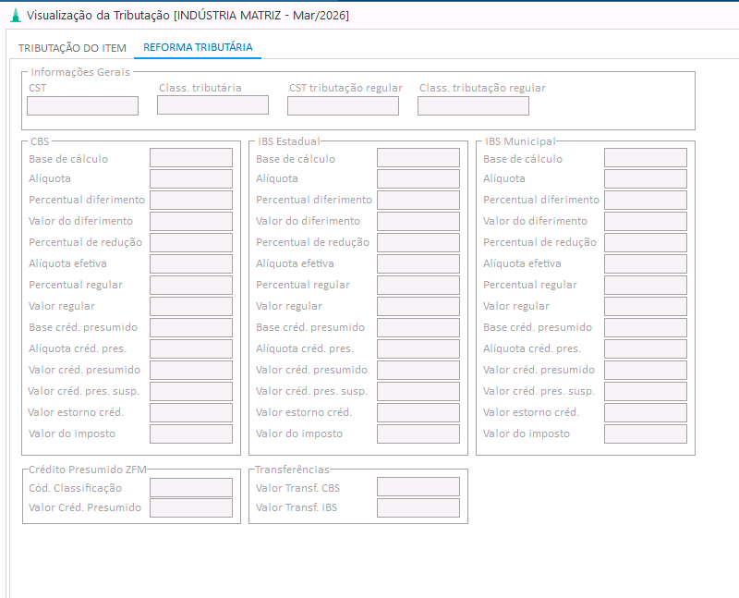Click the IBS Estadual Valor créd. pres. susp. field
739x598 pixels.
(418, 392)
